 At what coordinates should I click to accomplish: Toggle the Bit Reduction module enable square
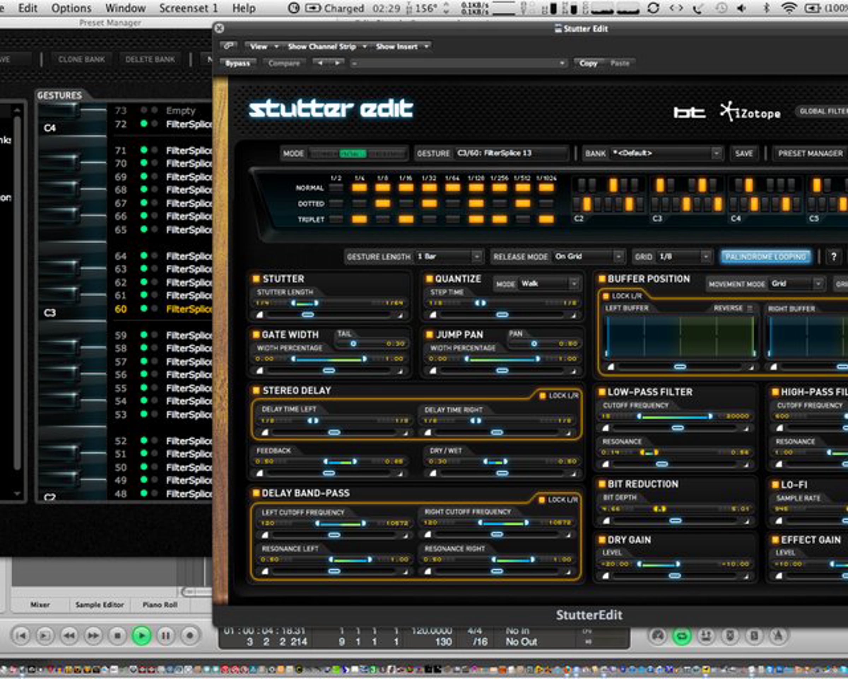click(602, 484)
